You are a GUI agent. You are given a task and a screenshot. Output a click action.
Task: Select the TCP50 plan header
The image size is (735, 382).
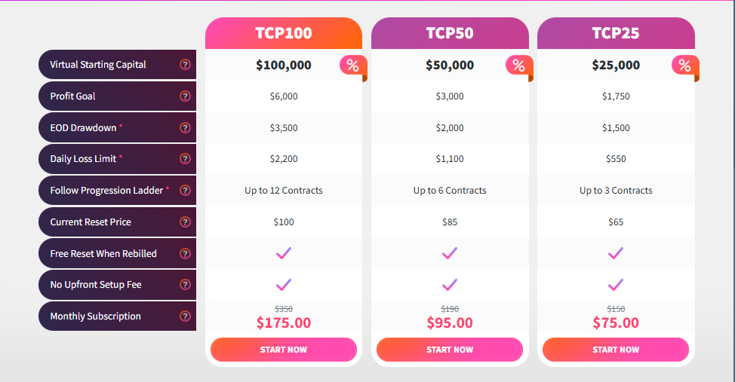[x=450, y=33]
